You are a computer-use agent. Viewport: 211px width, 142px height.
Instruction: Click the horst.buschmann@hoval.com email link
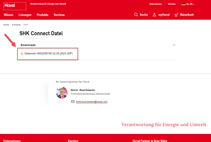point(92,102)
